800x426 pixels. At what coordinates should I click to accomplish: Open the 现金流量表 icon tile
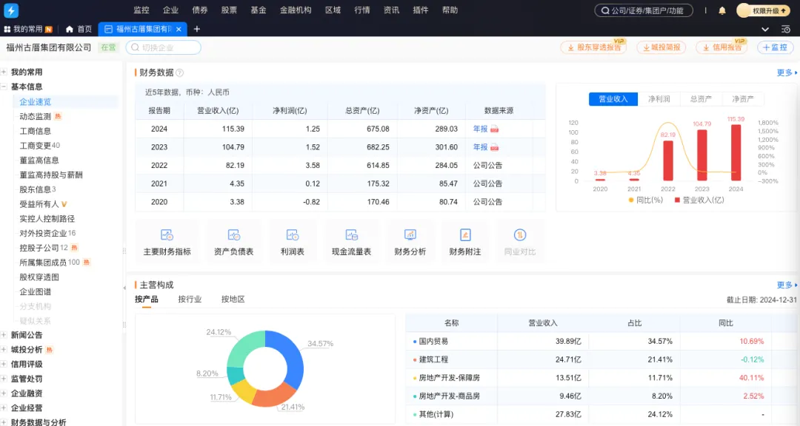(x=351, y=242)
